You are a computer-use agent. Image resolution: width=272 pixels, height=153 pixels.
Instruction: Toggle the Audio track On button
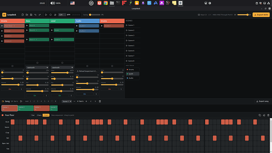85,94
